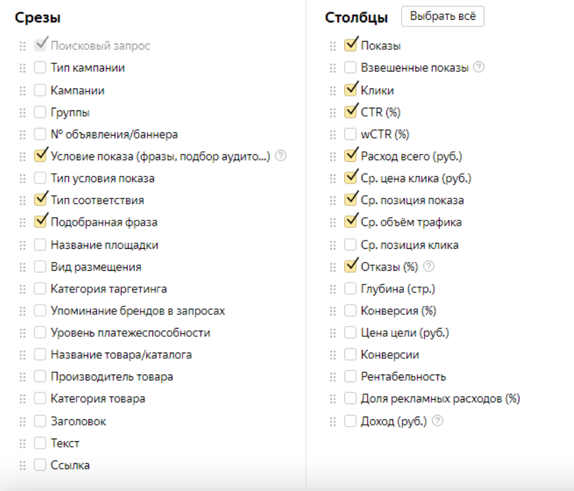Uncheck Тип соответствия
Screen dimensions: 574x491
click(40, 200)
